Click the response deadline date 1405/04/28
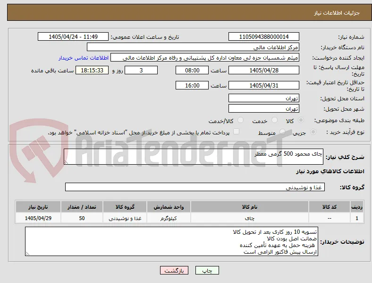This screenshot has height=283, width=372. (264, 70)
